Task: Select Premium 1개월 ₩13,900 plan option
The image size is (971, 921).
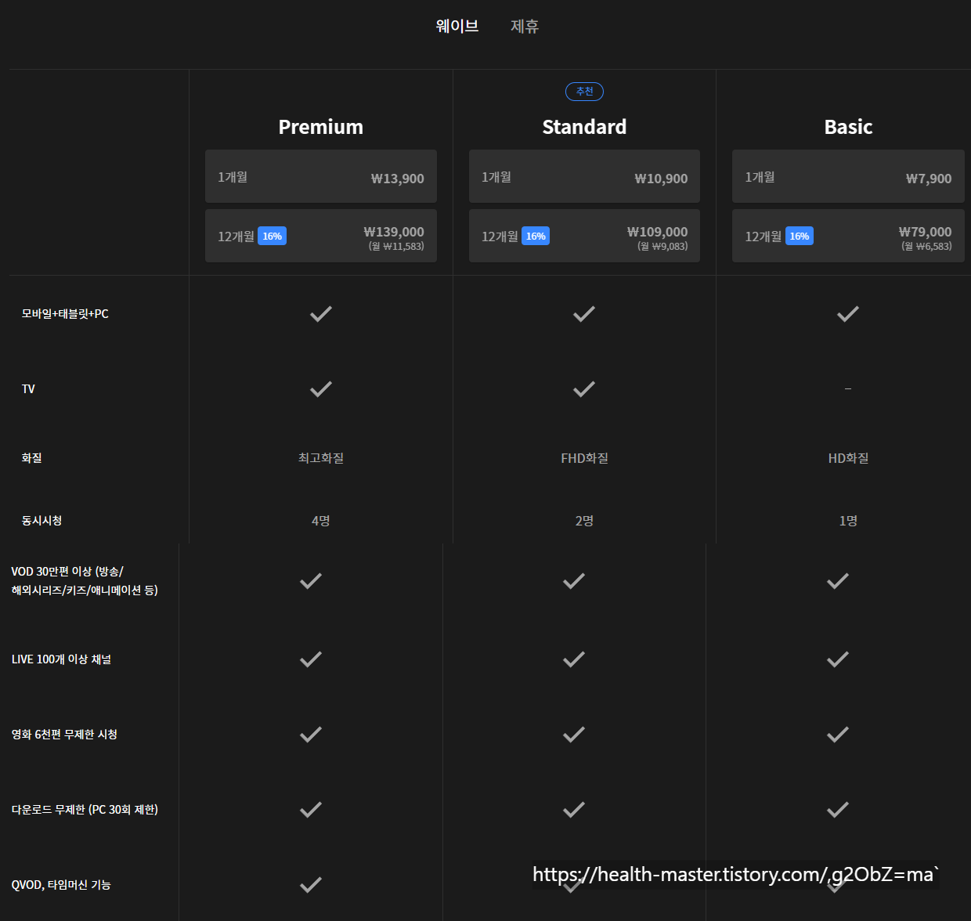Action: click(321, 176)
